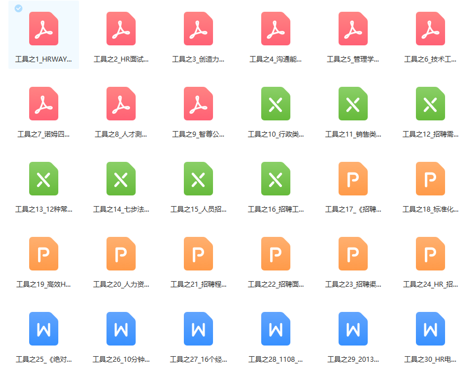Click file name 工具之2_HR面试...
The image size is (463, 378).
tap(121, 59)
